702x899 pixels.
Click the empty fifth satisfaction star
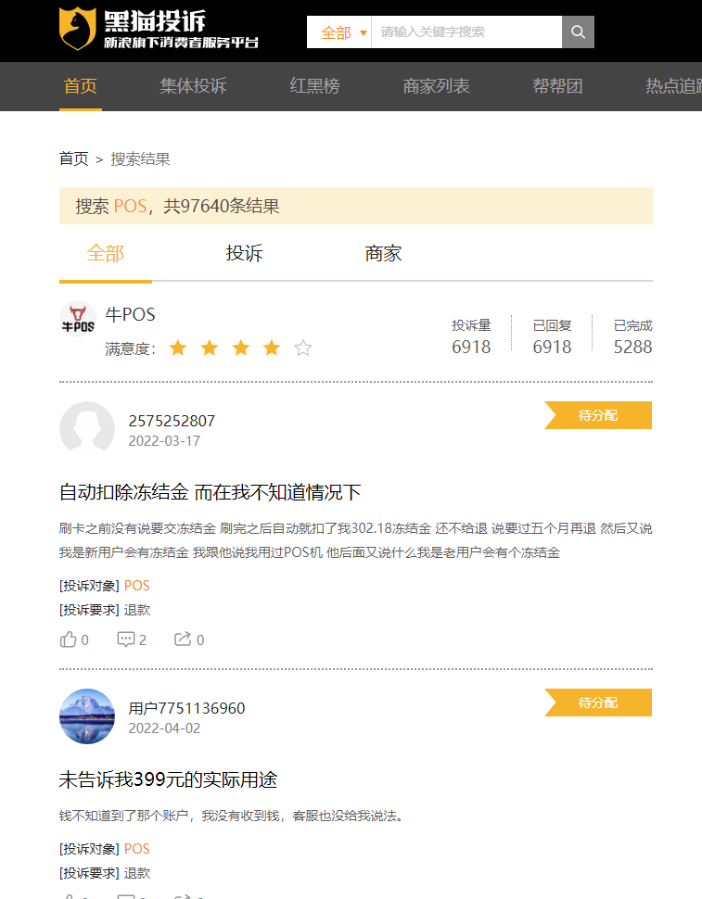(303, 348)
